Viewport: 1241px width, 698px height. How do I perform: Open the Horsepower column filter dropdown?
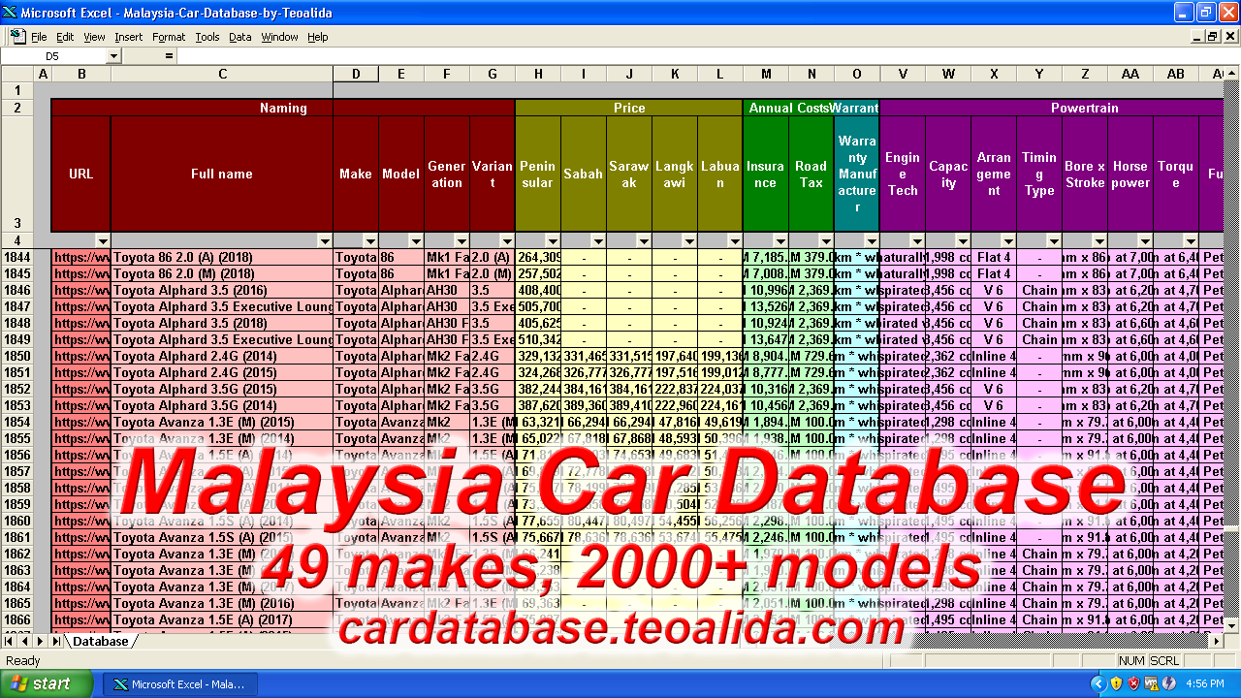[1145, 240]
